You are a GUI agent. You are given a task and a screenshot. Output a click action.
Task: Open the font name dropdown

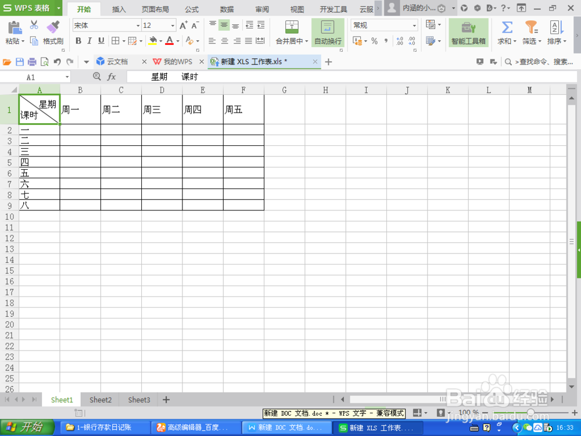coord(138,26)
